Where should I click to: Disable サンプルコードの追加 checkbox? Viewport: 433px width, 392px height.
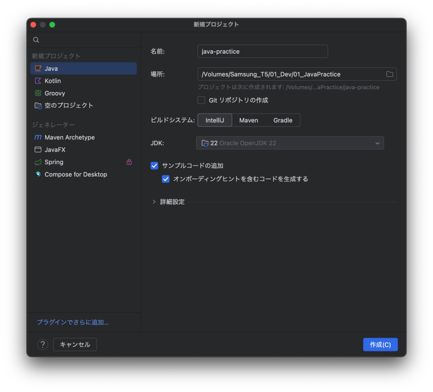point(154,165)
